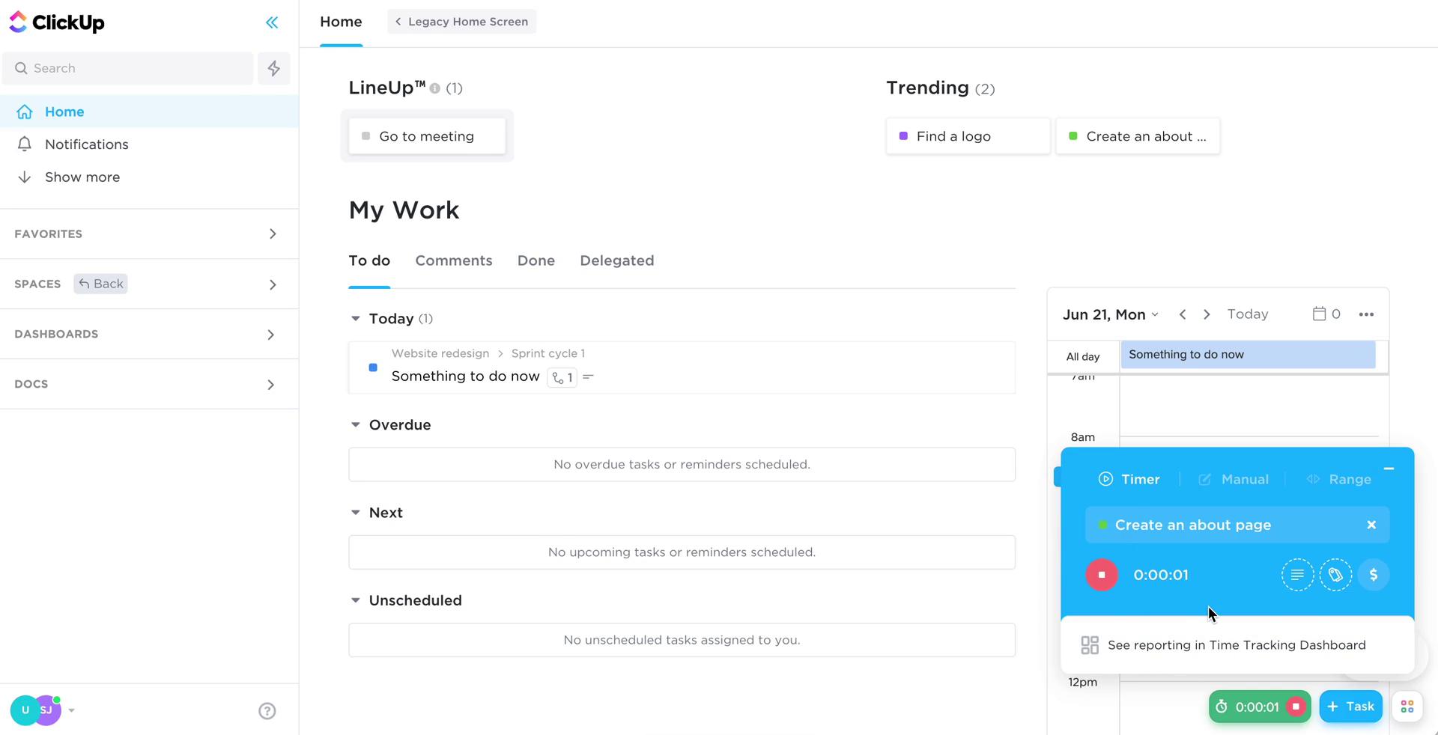Image resolution: width=1438 pixels, height=735 pixels.
Task: Toggle billable dollar icon
Action: (1374, 575)
